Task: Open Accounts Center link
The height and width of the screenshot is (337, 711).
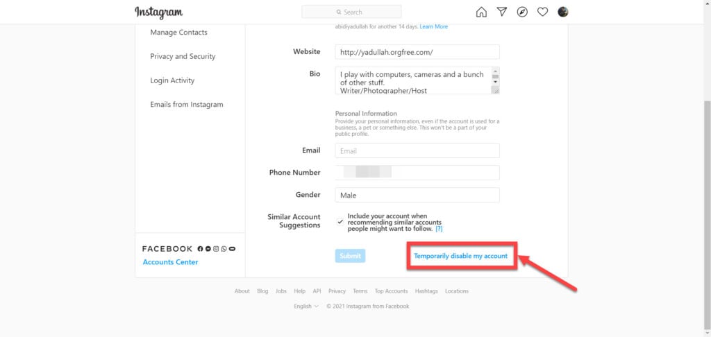Action: 171,262
